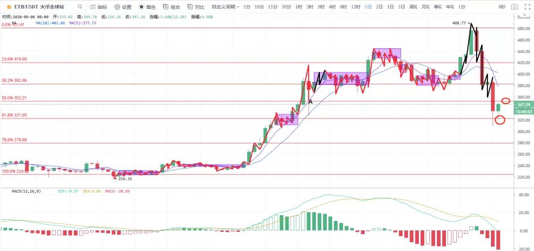
Task: Click the 23.6% 419.90 Fibonacci label
Action: coord(14,59)
